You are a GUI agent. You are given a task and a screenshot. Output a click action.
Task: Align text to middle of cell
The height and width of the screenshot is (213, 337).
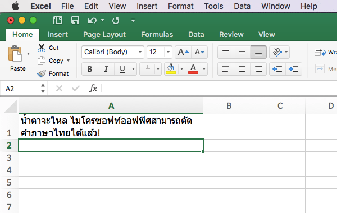[242, 52]
